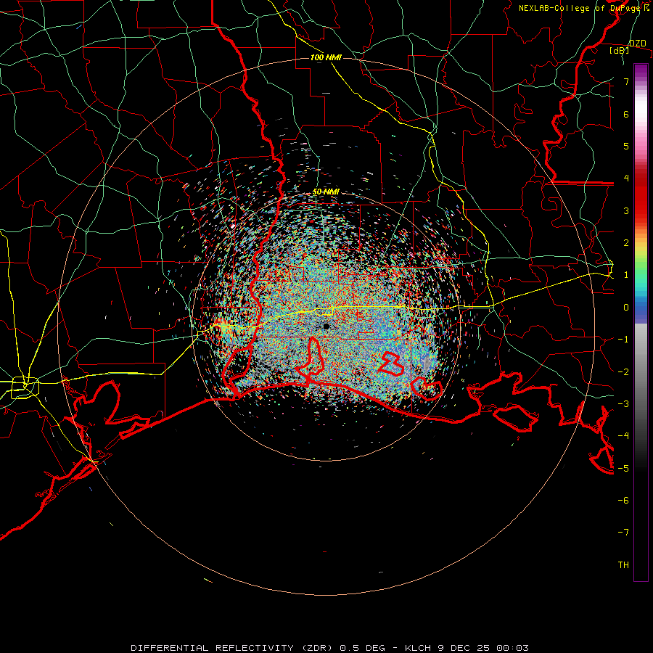Click the colorbar tick label 3

pyautogui.click(x=626, y=210)
